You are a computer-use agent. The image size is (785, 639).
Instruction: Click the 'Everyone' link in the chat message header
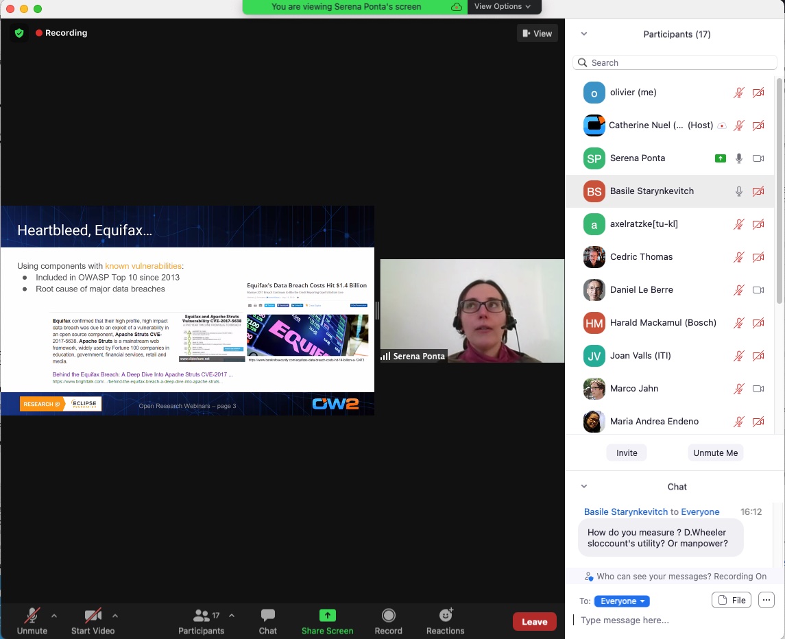pos(700,511)
